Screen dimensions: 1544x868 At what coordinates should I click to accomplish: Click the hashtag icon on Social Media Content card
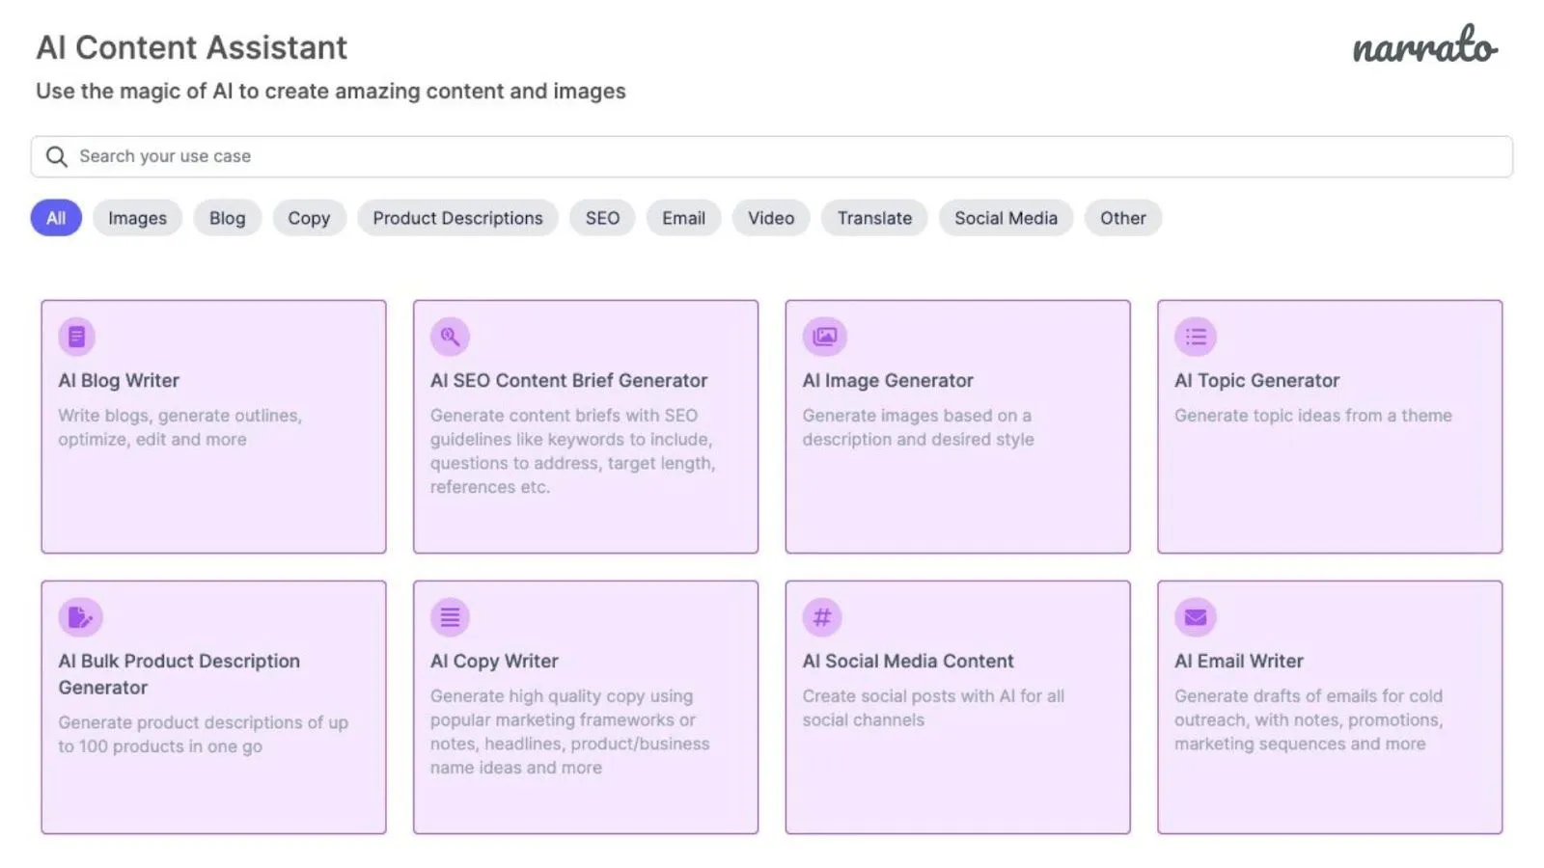click(823, 617)
